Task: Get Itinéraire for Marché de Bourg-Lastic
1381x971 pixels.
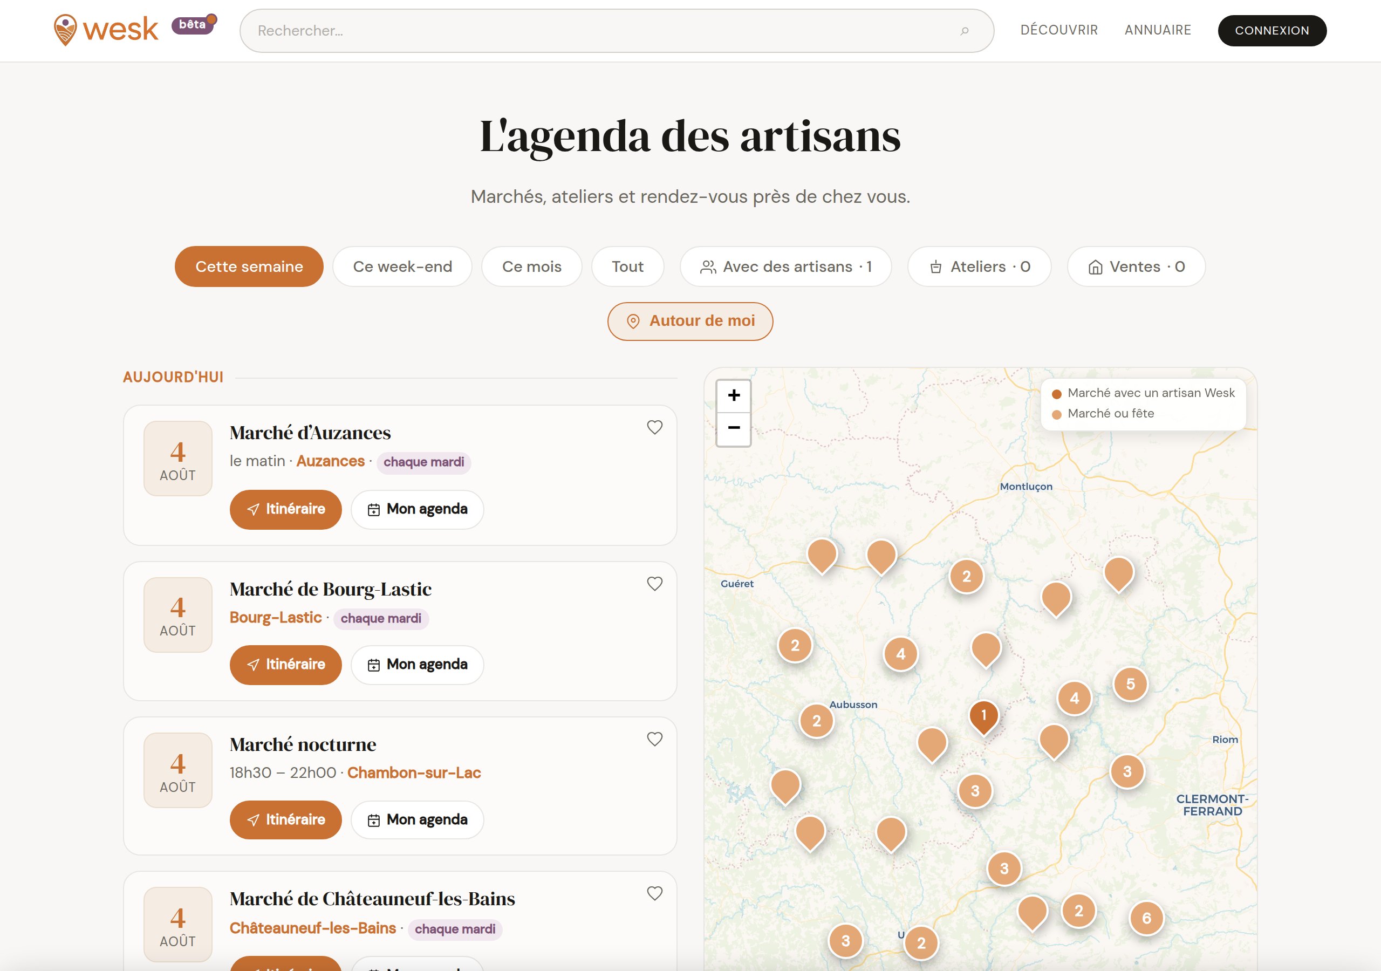Action: click(286, 665)
